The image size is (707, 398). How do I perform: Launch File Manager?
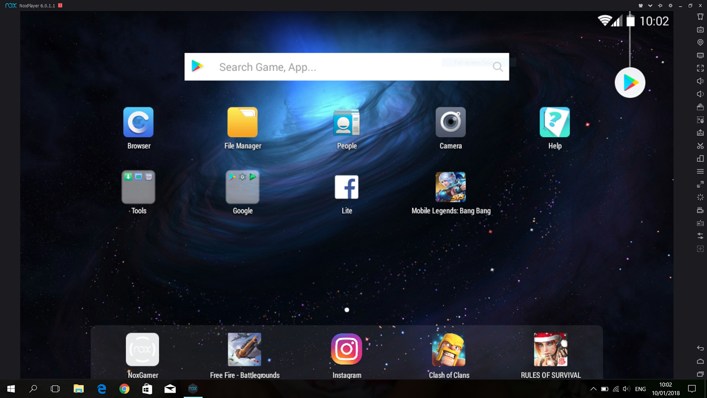243,122
